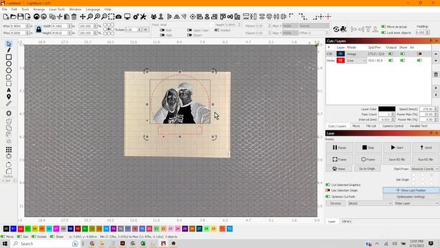Select the Ellipse tool

coord(9,63)
